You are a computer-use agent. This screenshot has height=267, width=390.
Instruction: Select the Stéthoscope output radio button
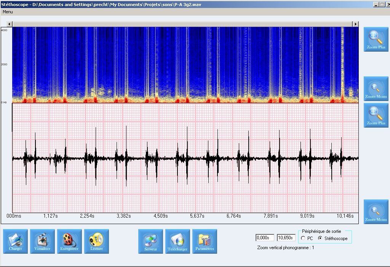320,238
